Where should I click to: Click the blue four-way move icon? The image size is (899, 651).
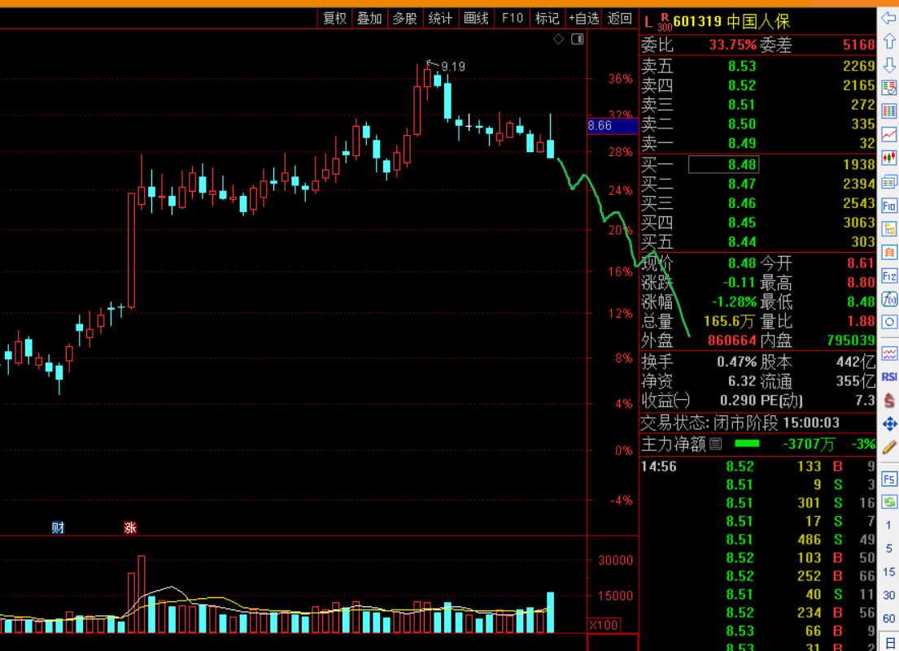(889, 423)
